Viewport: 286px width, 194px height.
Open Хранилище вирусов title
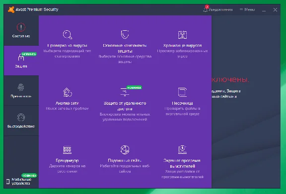pos(182,46)
